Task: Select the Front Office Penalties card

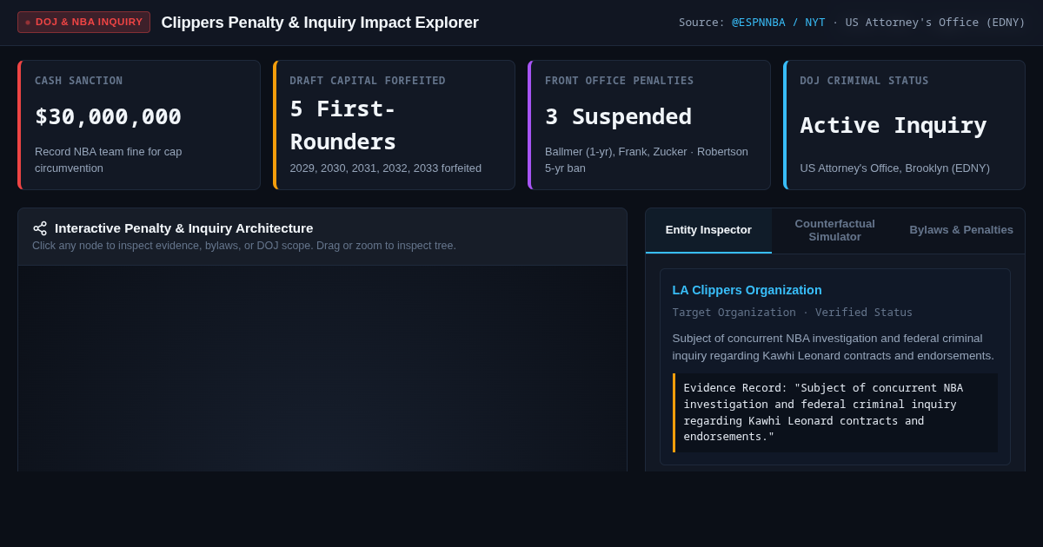Action: tap(649, 125)
